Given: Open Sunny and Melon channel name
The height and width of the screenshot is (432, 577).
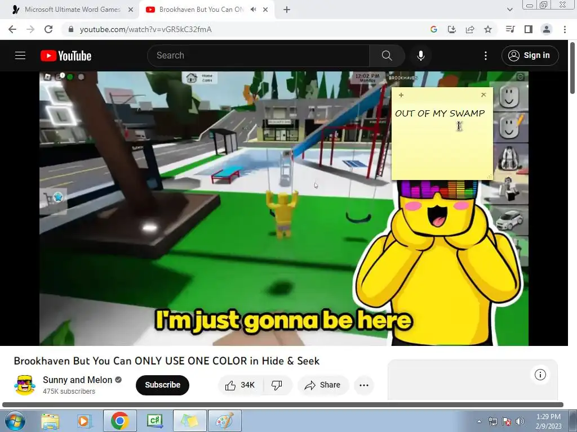Looking at the screenshot, I should (x=77, y=380).
